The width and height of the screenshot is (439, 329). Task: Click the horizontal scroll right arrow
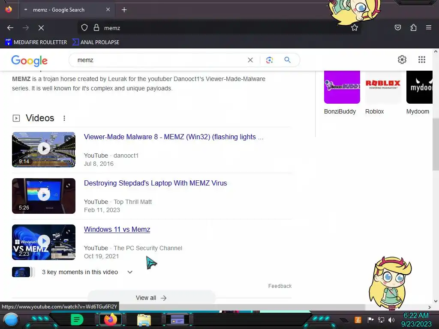click(x=430, y=307)
